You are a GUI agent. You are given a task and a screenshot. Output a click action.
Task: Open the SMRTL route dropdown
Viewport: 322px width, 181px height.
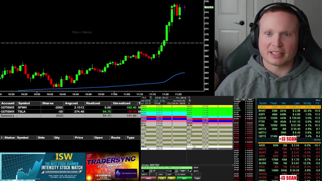150,174
